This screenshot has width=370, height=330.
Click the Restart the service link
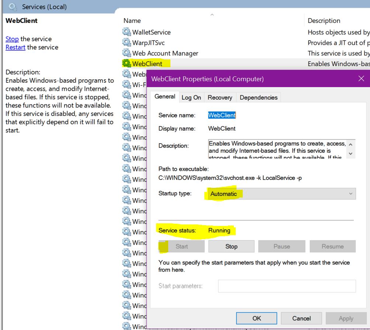tap(15, 47)
